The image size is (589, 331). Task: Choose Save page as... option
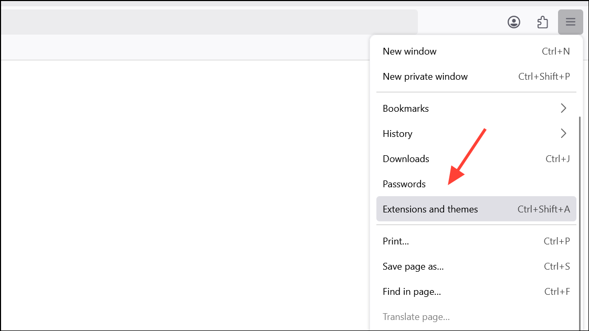click(413, 266)
